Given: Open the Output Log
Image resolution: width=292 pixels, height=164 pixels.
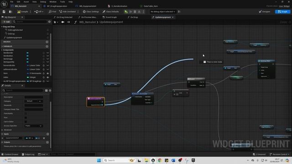Looking at the screenshot, I should point(28,154).
